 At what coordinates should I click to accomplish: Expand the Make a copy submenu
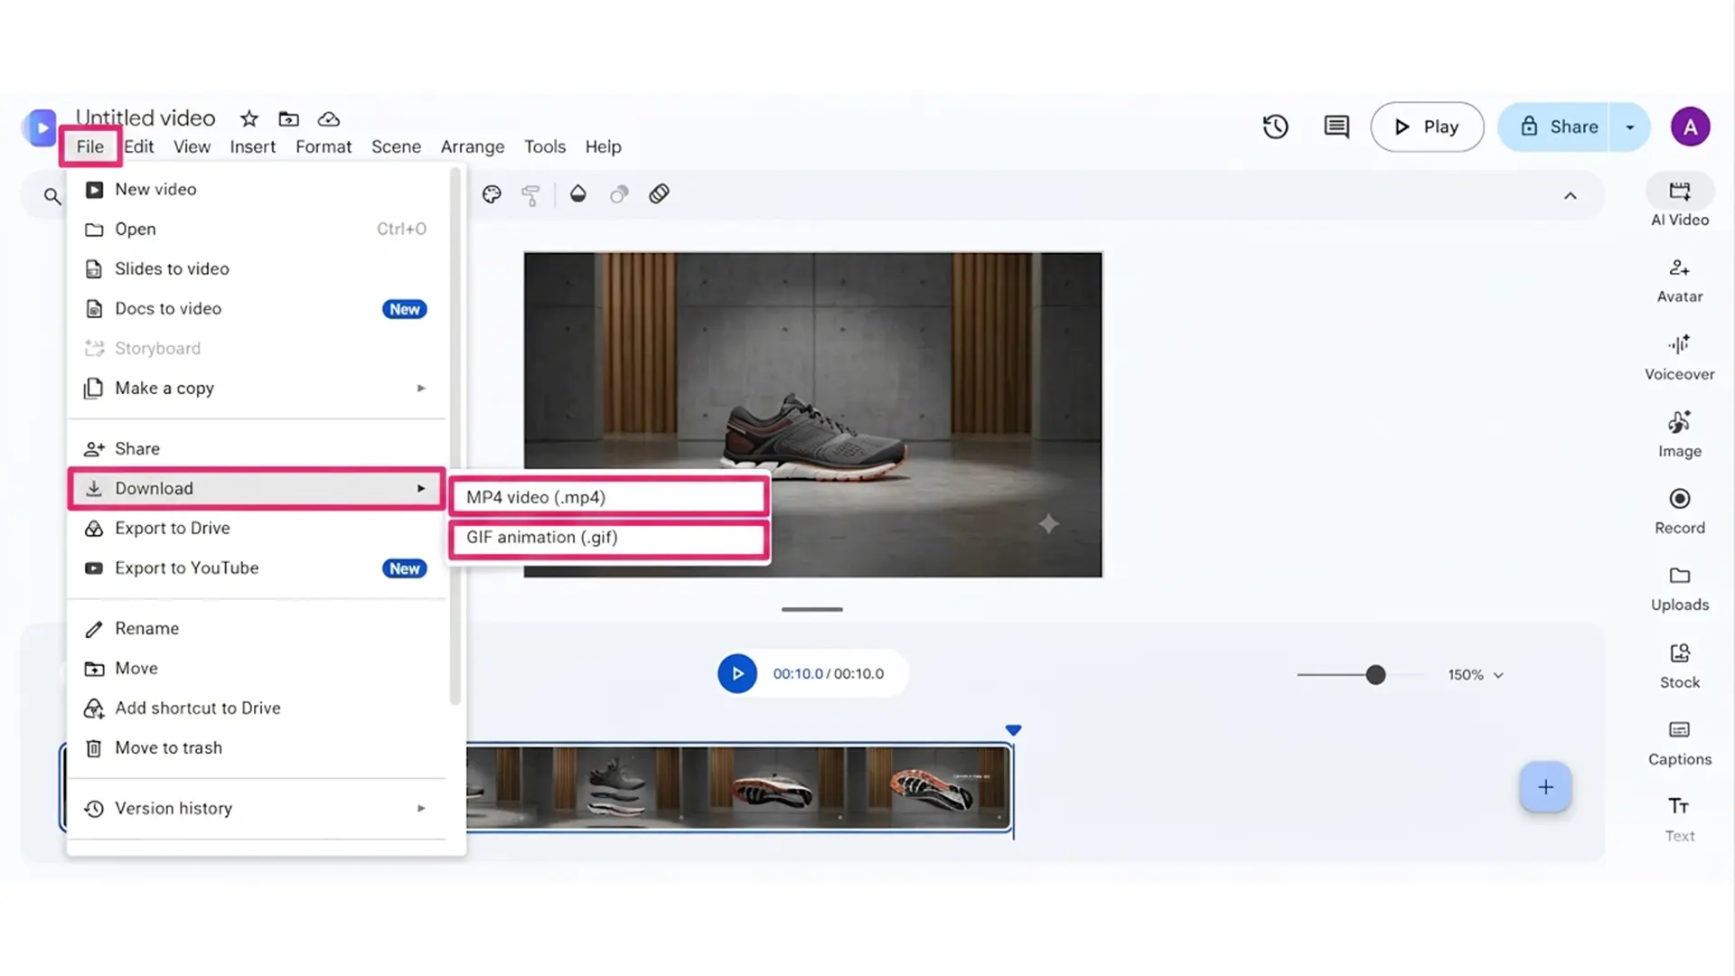click(257, 389)
